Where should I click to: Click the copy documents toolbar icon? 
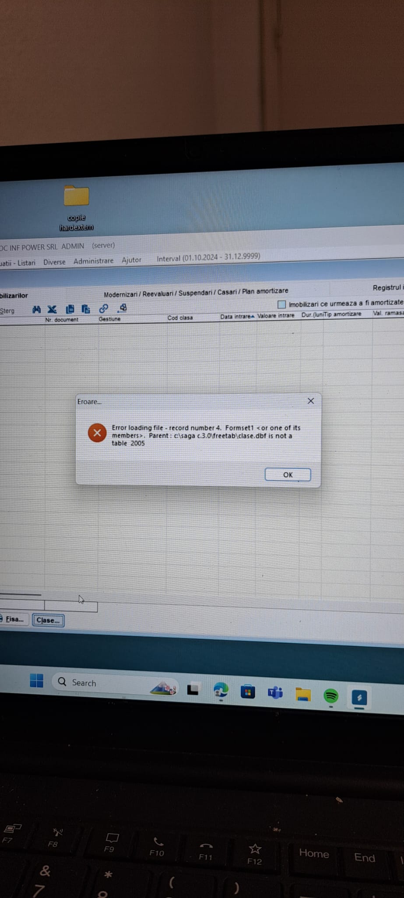pos(70,309)
